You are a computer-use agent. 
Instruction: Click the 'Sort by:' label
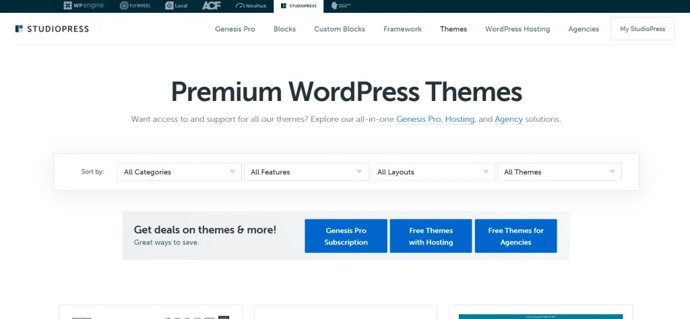point(93,172)
